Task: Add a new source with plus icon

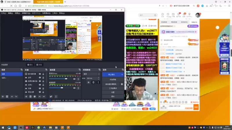Action: tap(26, 96)
